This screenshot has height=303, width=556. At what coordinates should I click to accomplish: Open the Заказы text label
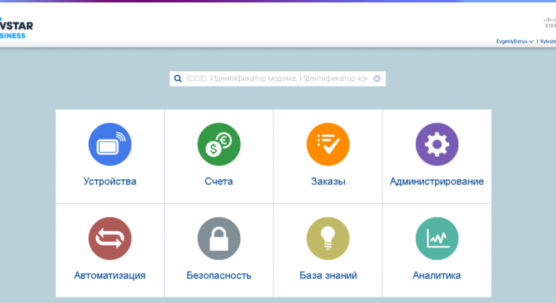[328, 181]
